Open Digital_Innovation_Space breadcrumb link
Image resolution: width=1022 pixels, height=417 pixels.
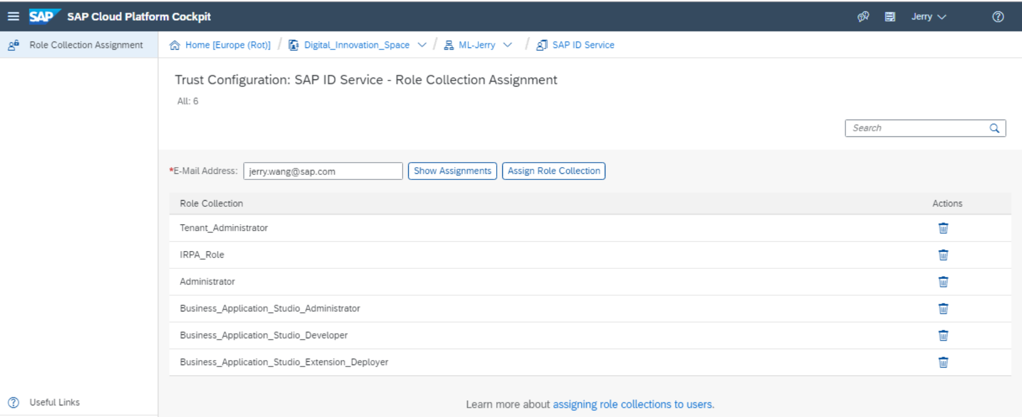point(357,45)
